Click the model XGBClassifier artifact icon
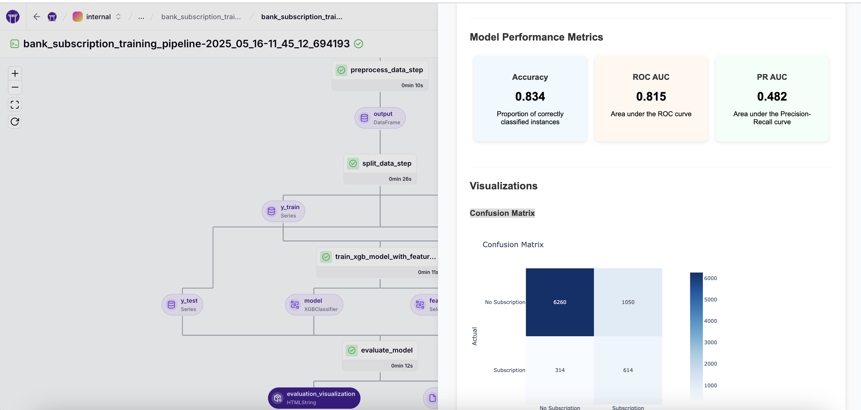 click(x=295, y=305)
